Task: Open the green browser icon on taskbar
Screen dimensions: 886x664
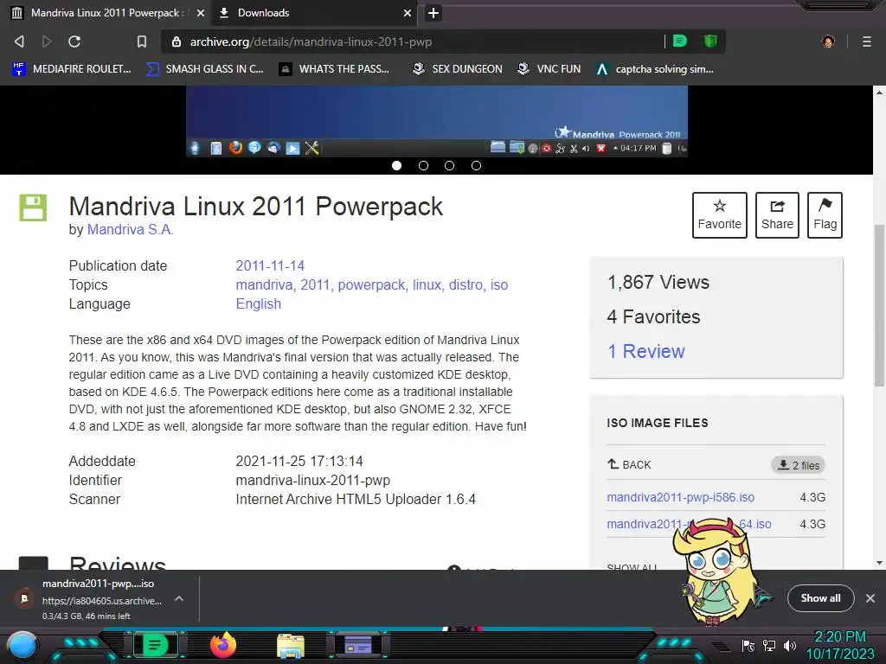Action: [156, 645]
